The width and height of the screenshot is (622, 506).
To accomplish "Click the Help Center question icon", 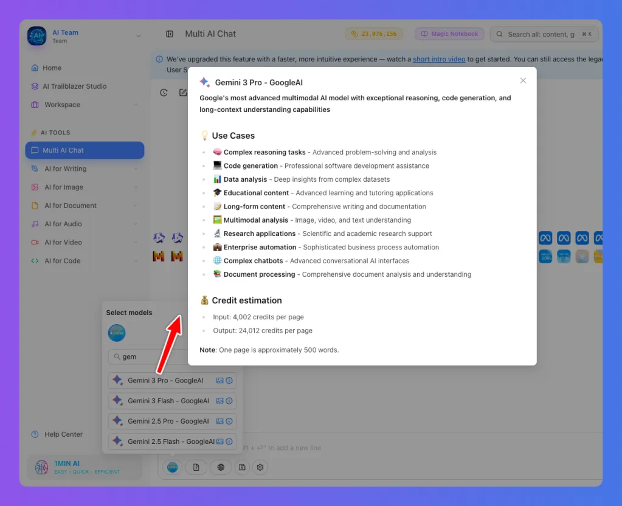I will [35, 434].
